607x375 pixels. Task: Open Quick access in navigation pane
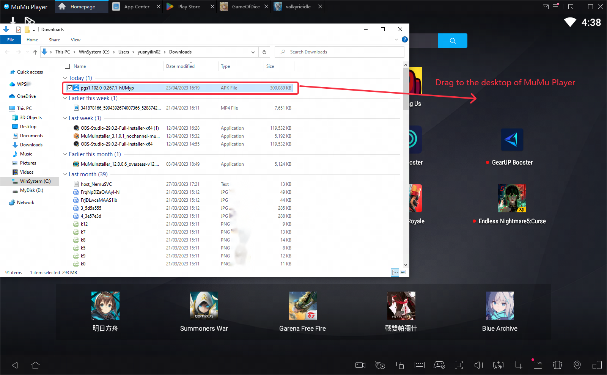30,72
